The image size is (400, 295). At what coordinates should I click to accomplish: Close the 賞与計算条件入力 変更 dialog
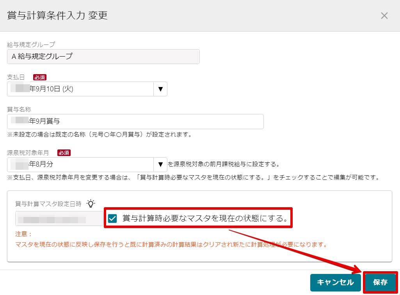[x=384, y=16]
